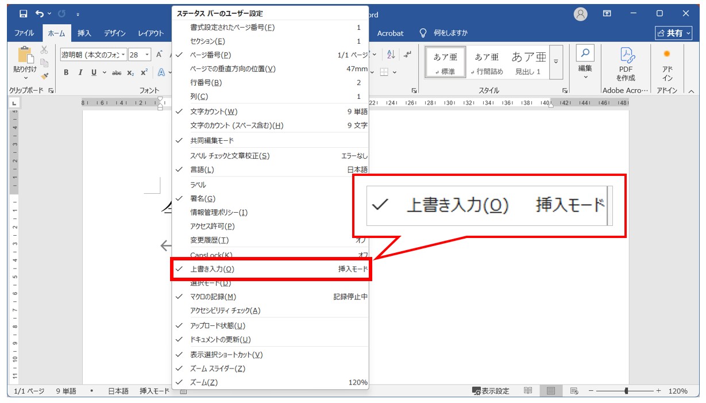This screenshot has height=403, width=706.
Task: Switch to the デザイン tab
Action: 115,33
